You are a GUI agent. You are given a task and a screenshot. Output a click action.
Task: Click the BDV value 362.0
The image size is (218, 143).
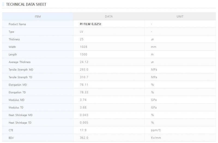coord(84,138)
